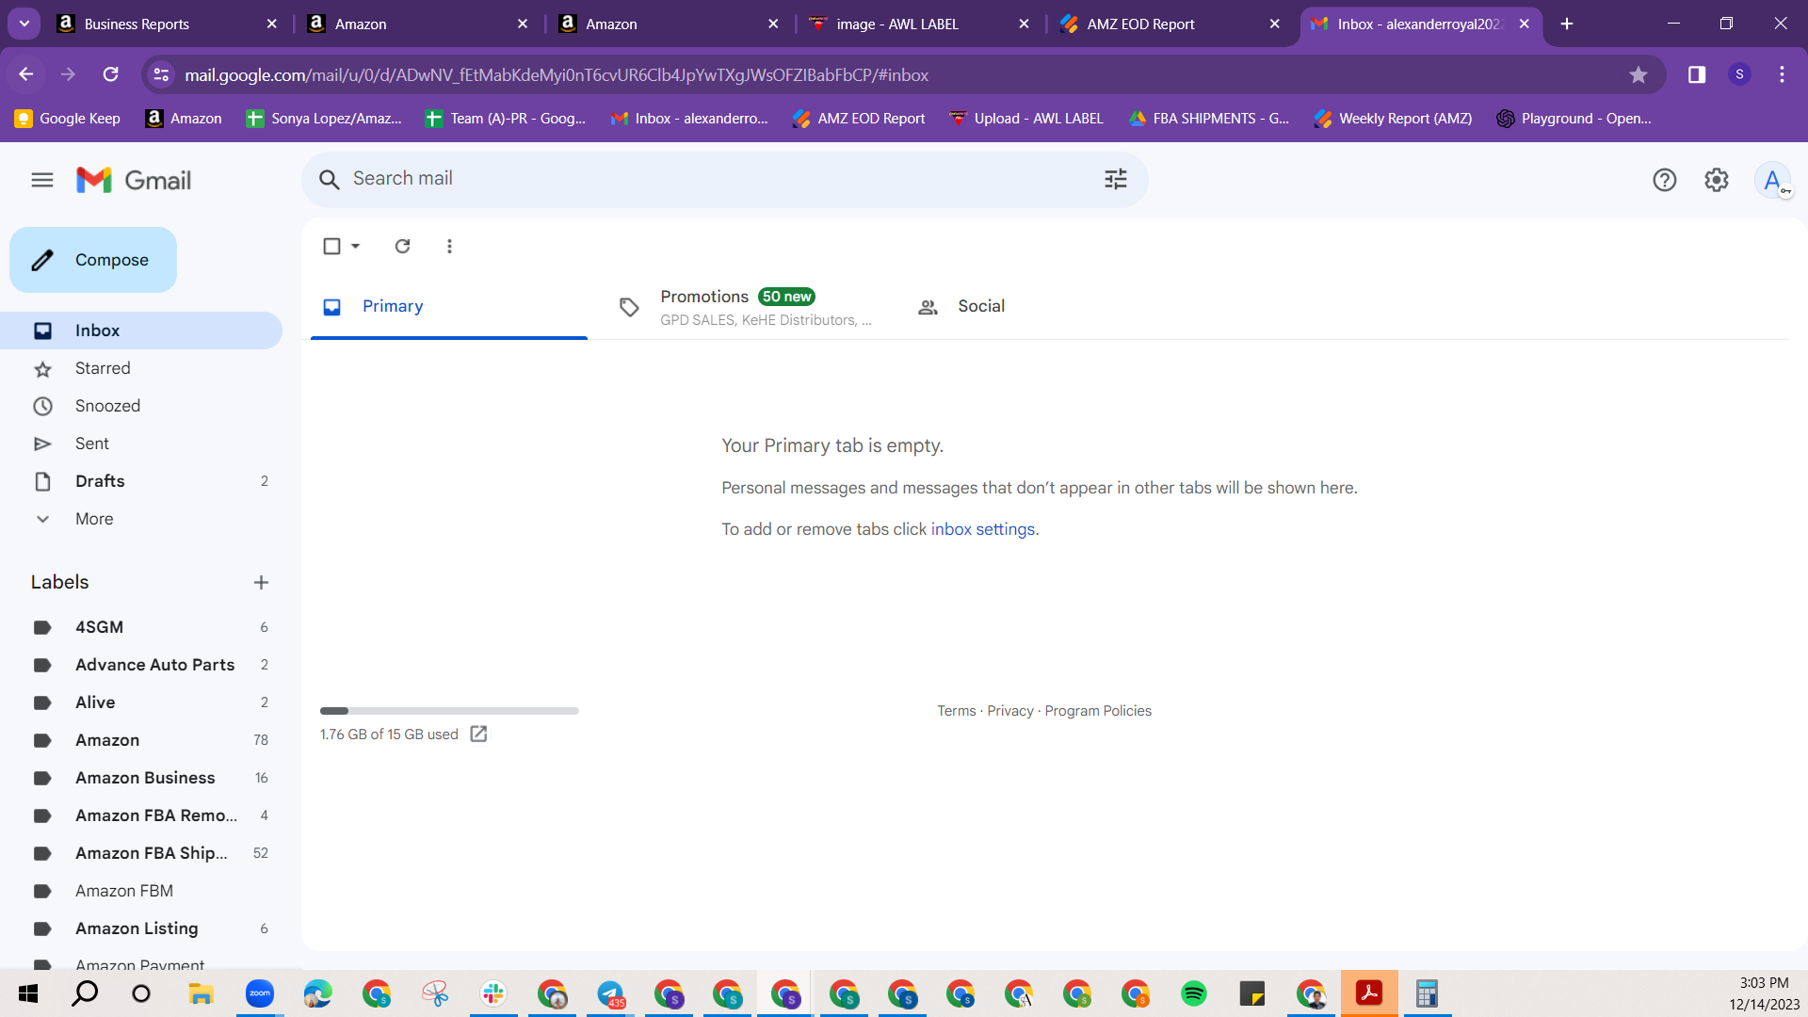The height and width of the screenshot is (1017, 1808).
Task: Switch to the Business Reports browser tab
Action: [168, 24]
